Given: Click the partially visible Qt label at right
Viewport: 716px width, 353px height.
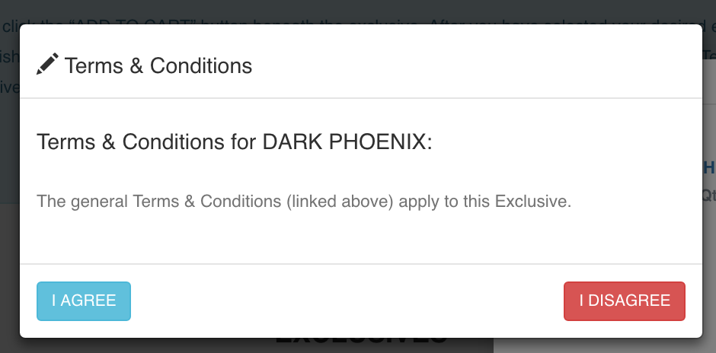Looking at the screenshot, I should coord(709,196).
